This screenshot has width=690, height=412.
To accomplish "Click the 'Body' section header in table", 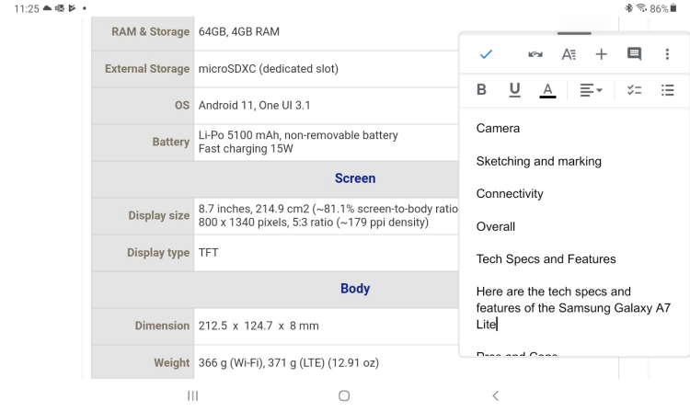I will pos(355,289).
